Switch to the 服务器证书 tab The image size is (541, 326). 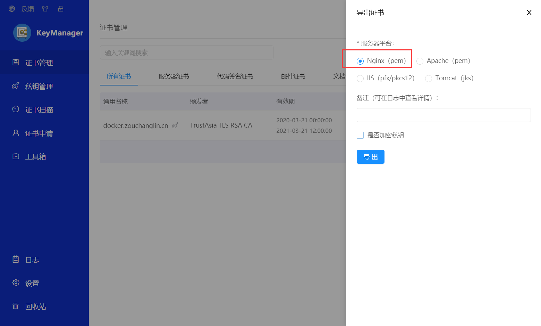[x=174, y=76]
